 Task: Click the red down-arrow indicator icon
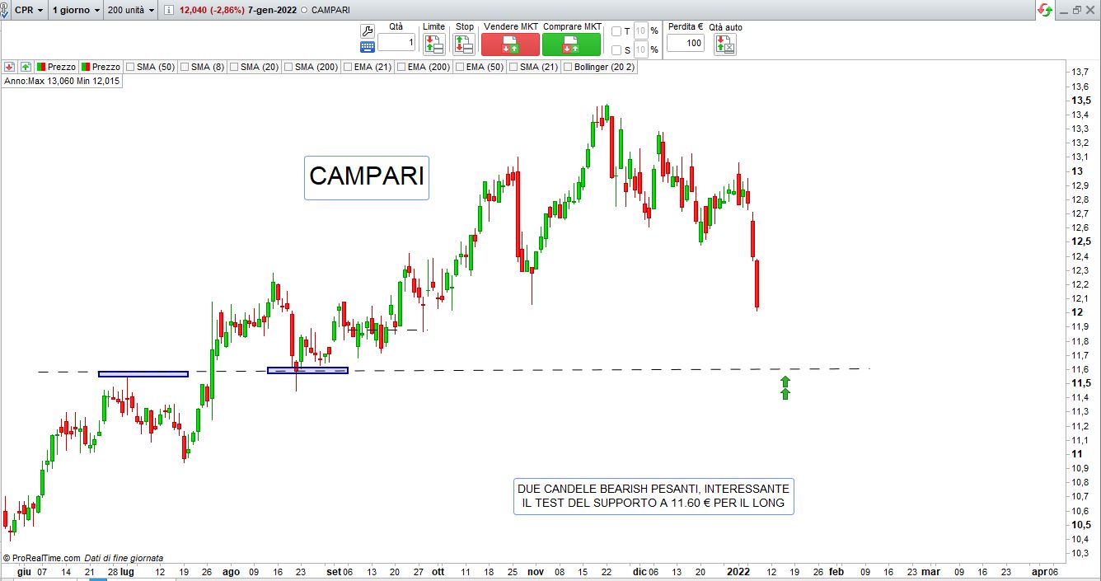click(x=10, y=67)
